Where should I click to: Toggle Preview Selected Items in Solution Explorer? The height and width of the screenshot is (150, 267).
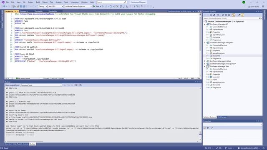point(242,15)
